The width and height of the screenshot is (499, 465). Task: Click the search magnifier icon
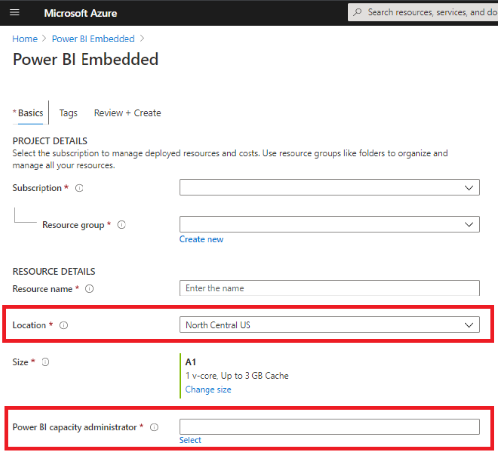(x=357, y=12)
